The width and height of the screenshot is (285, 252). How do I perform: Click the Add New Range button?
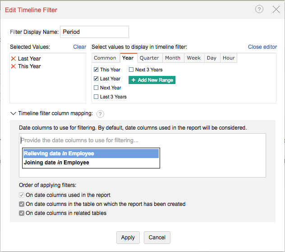click(152, 80)
